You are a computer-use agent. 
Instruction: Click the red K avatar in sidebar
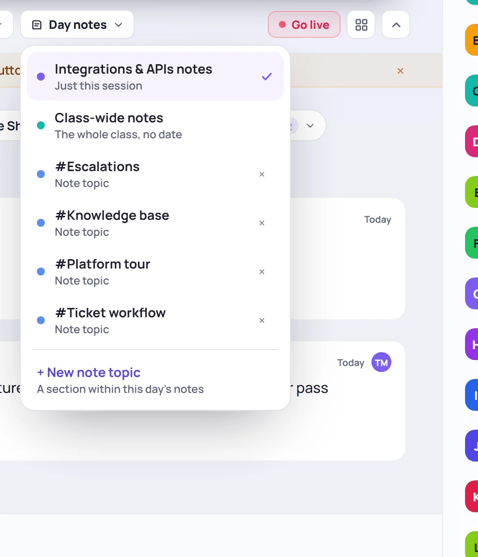coord(473,497)
